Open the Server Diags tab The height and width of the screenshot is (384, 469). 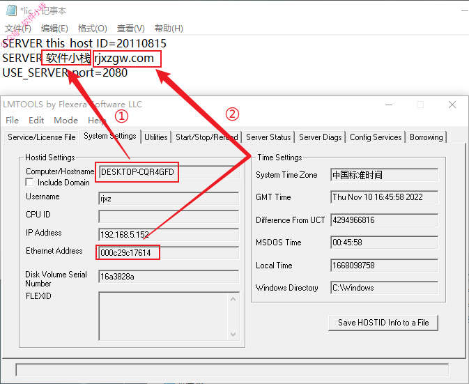pos(321,137)
